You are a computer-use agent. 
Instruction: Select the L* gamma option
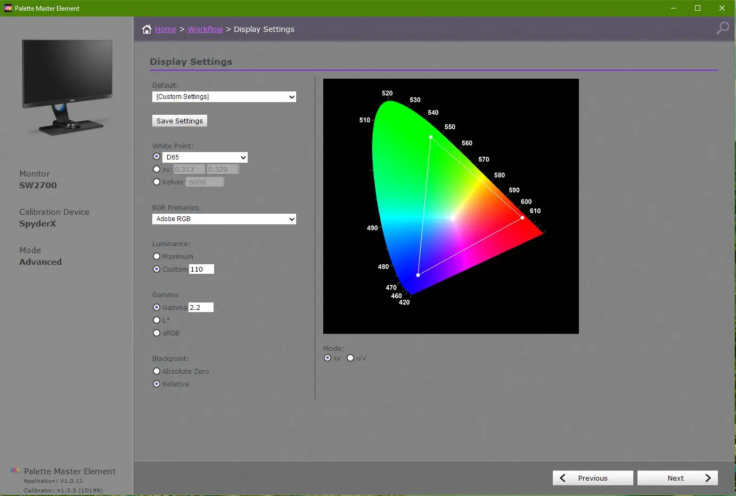coord(157,320)
